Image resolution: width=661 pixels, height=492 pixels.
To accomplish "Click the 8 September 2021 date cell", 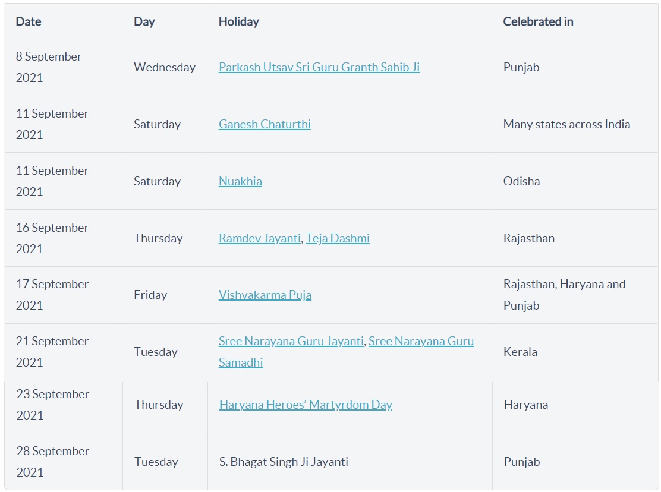I will pyautogui.click(x=49, y=67).
